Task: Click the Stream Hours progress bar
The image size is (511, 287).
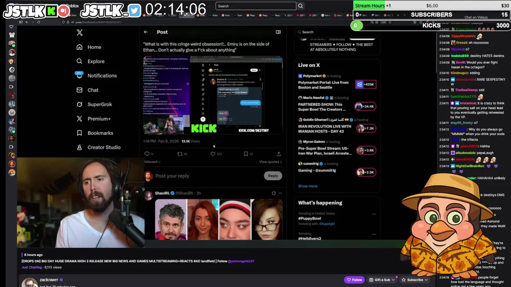Action: tap(432, 6)
